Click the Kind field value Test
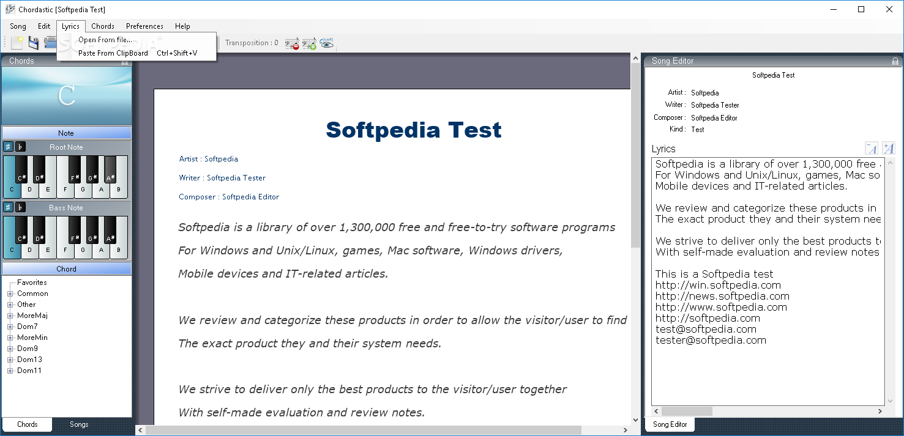This screenshot has width=904, height=436. click(698, 130)
